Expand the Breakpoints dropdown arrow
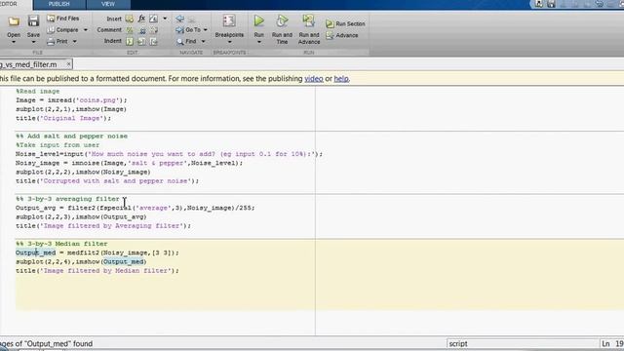This screenshot has width=624, height=351. 229,42
